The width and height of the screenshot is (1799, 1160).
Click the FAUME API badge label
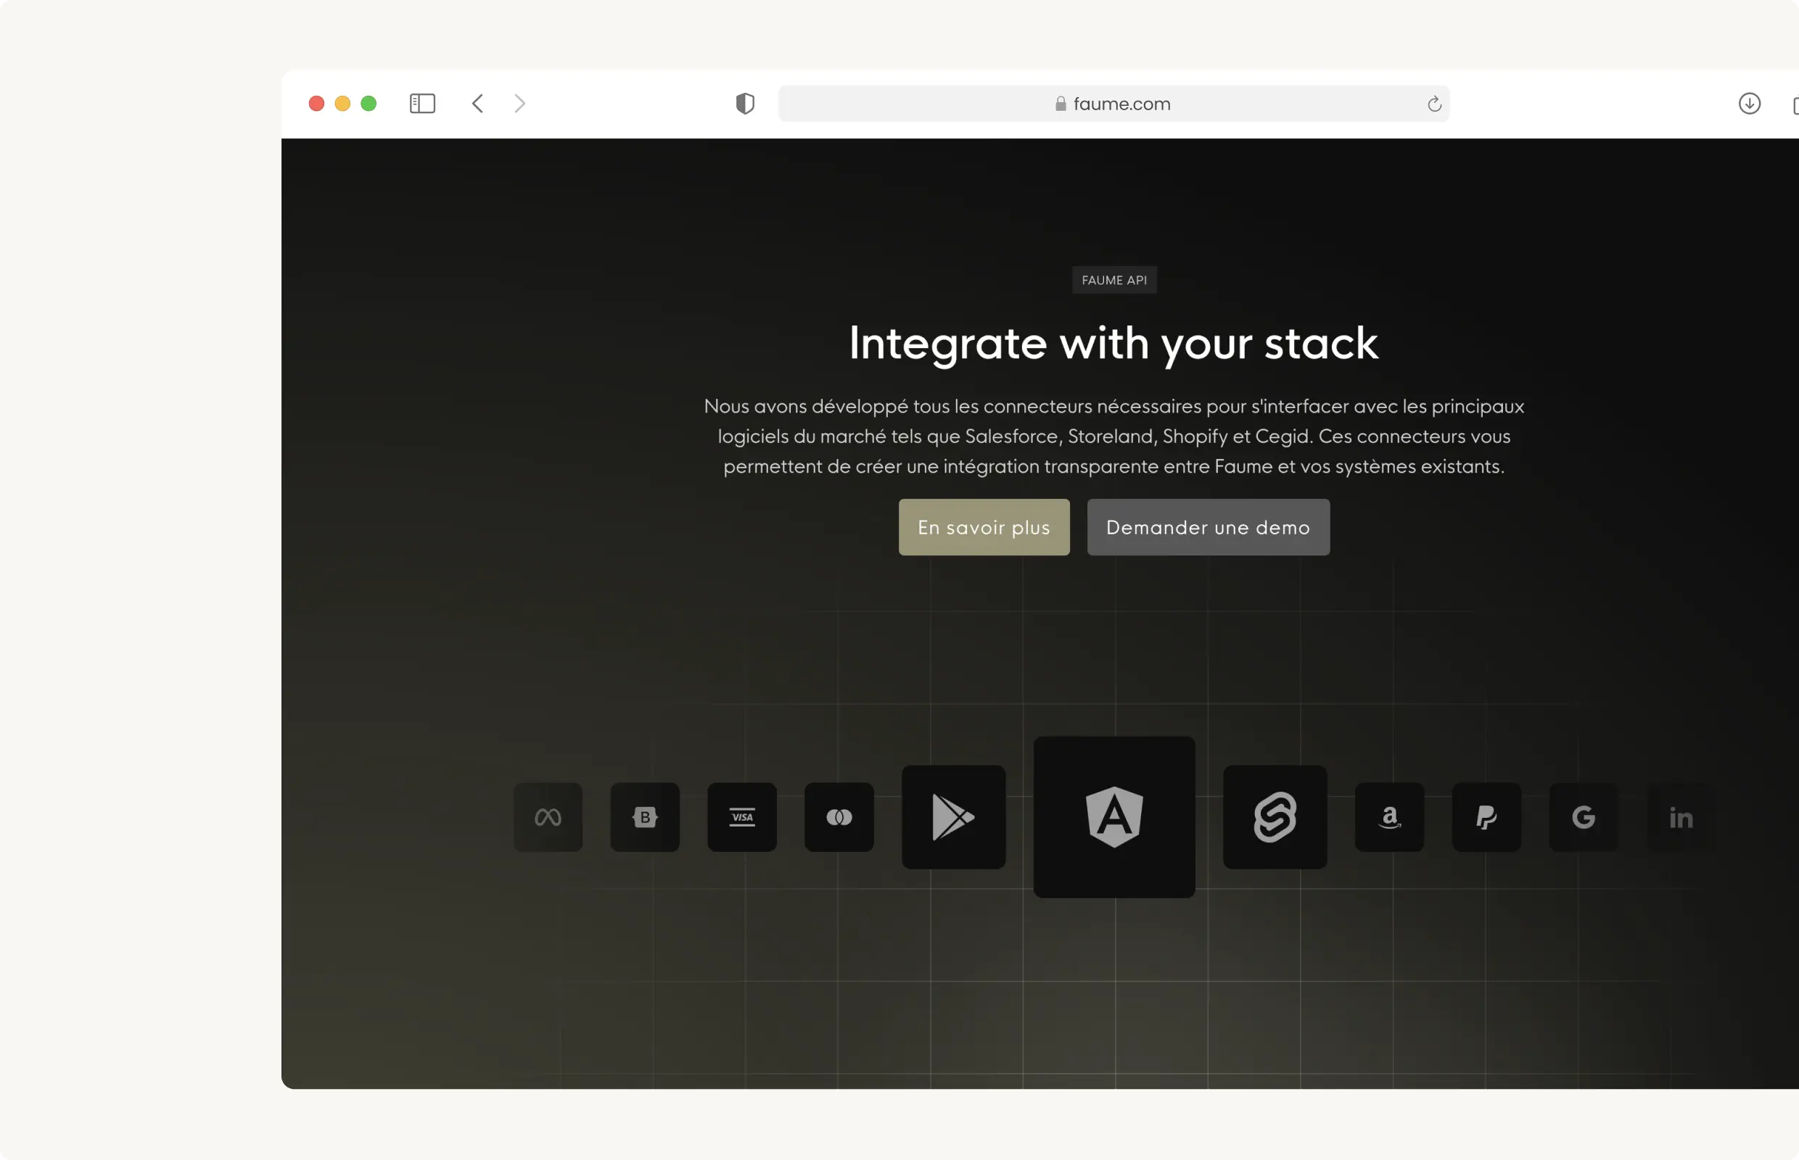pos(1114,280)
